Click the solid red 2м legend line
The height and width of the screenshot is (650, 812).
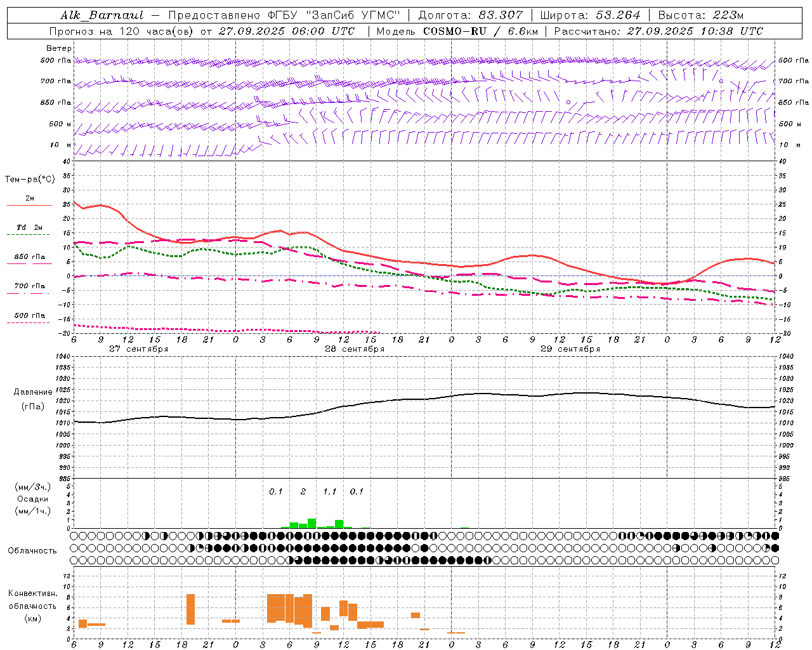29,205
